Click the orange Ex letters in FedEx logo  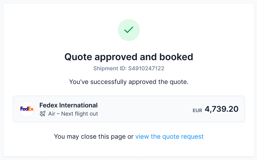[x=31, y=109]
